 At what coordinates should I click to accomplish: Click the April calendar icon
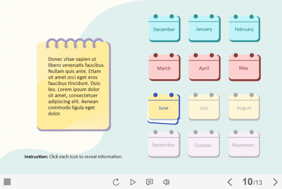click(204, 68)
